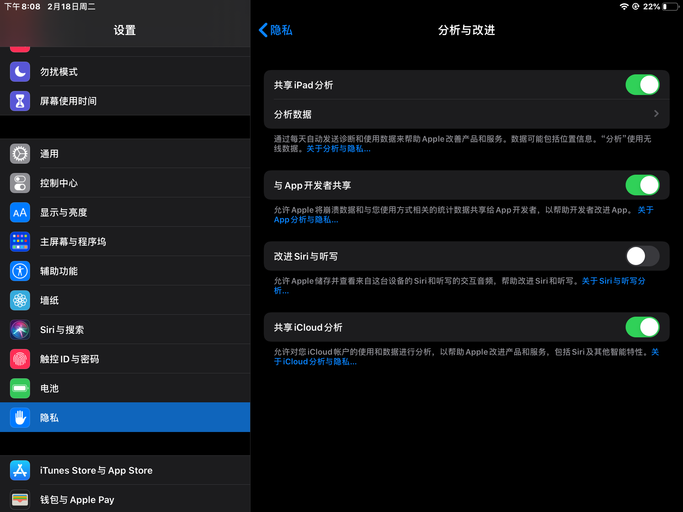The width and height of the screenshot is (683, 512).
Task: Select 电池 in the settings sidebar
Action: [125, 388]
